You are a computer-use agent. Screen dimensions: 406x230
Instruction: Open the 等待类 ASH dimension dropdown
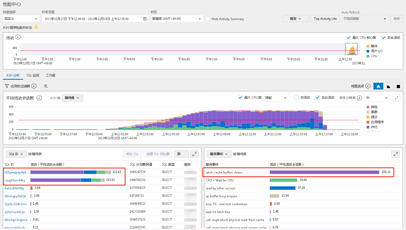tap(72, 98)
